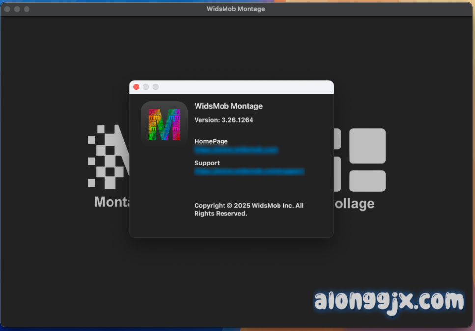
Task: Click the rainbow M app icon
Action: point(164,124)
